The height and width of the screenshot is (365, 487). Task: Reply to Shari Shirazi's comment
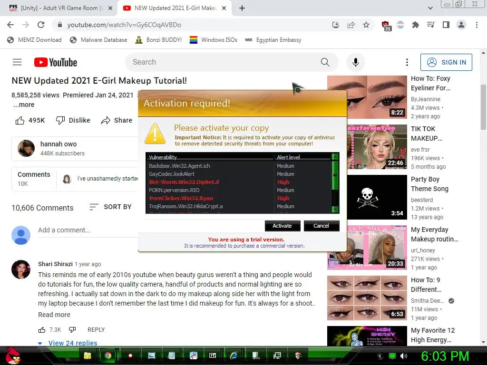(x=96, y=330)
